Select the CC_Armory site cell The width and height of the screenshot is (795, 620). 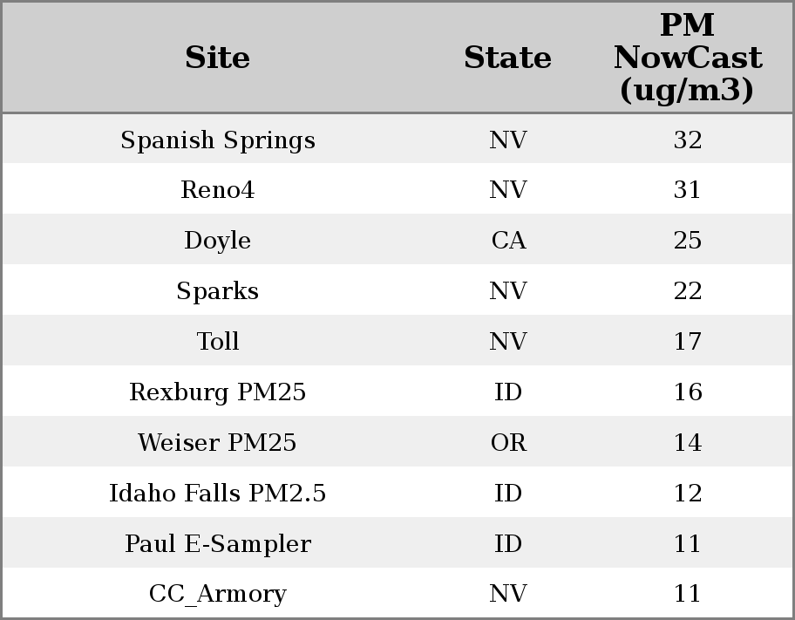click(217, 594)
